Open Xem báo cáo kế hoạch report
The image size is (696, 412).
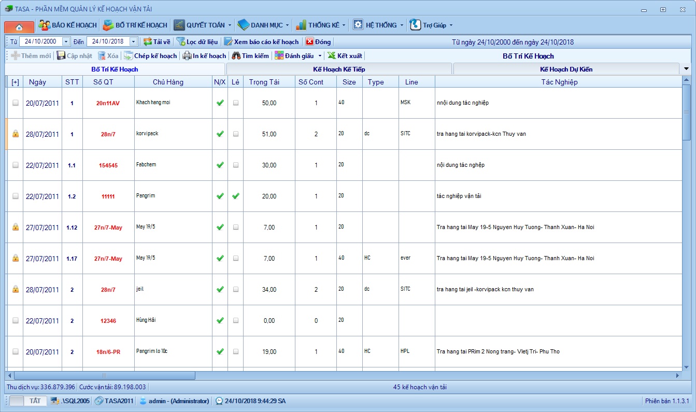coord(261,42)
